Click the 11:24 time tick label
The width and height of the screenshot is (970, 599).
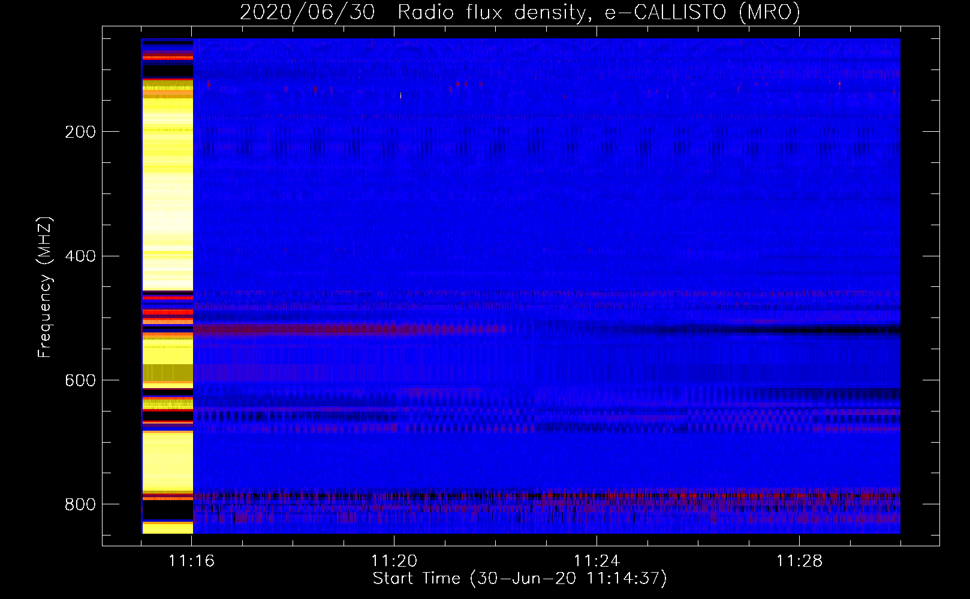(x=597, y=561)
